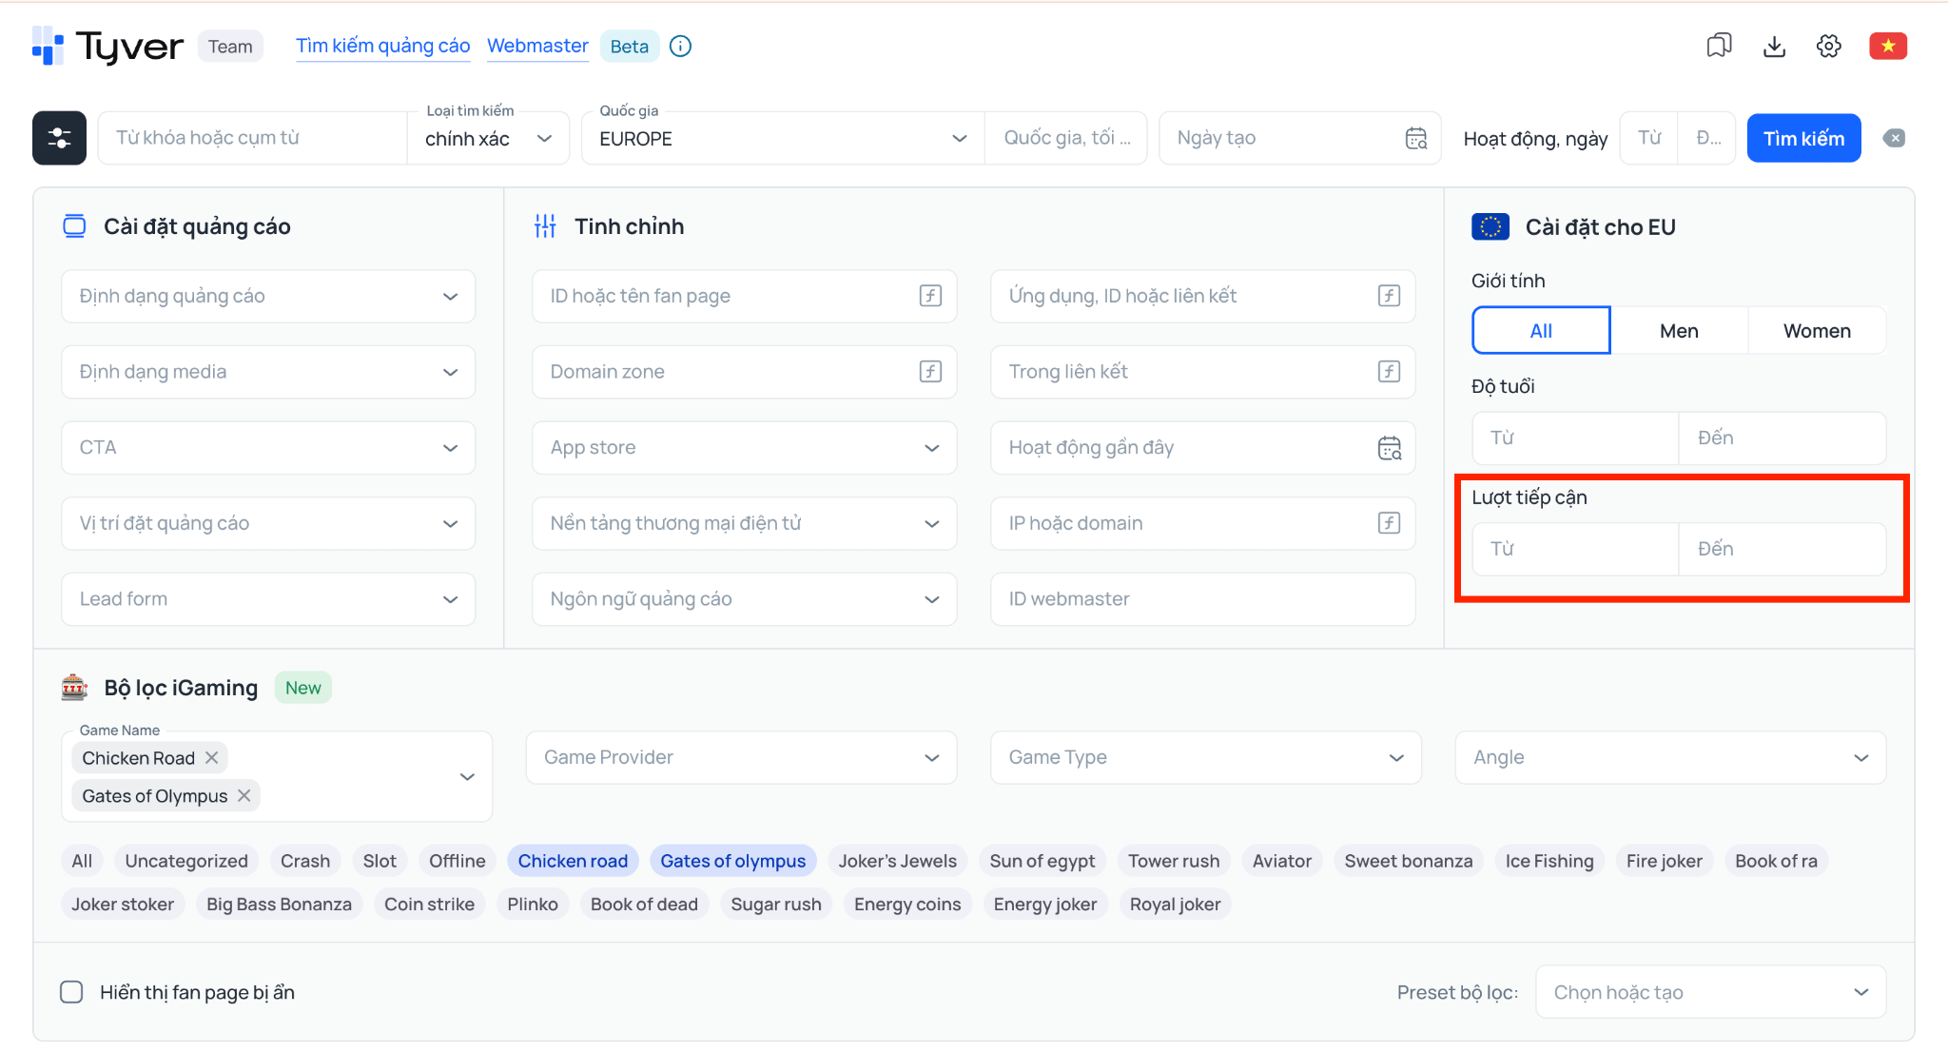This screenshot has height=1052, width=1948.
Task: Open the CTA dropdown
Action: pyautogui.click(x=268, y=447)
